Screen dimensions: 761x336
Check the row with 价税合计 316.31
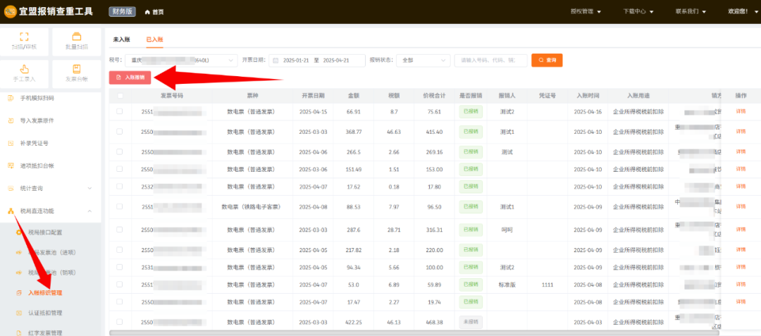coord(120,230)
